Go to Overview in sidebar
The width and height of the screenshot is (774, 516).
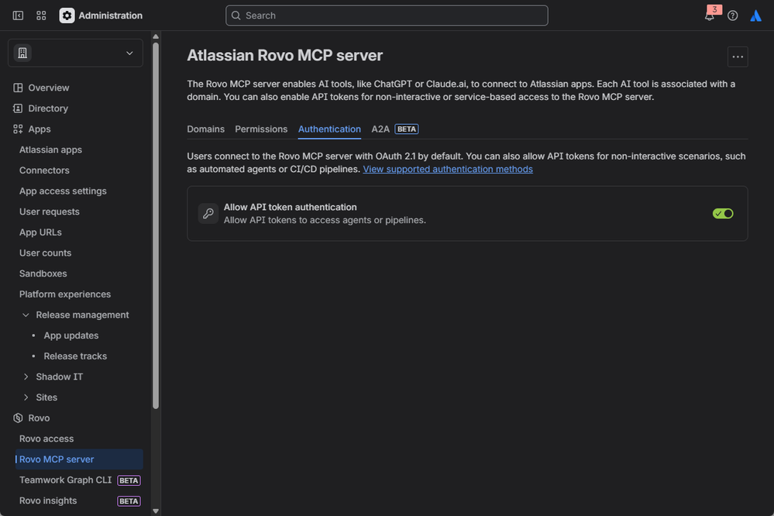tap(48, 88)
